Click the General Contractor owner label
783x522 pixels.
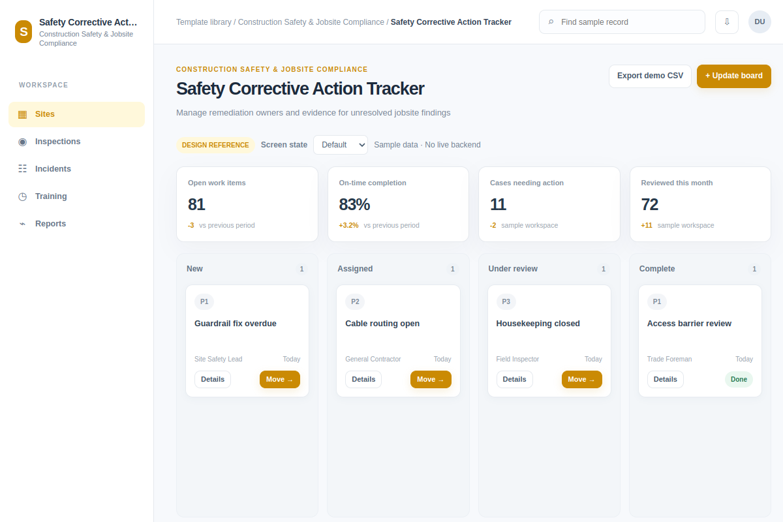[373, 360]
